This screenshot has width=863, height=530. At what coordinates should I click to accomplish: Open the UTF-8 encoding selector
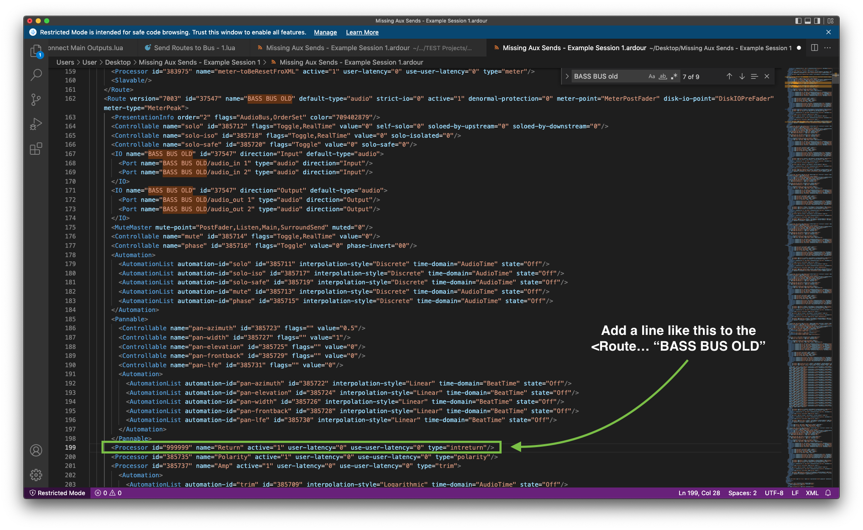point(774,493)
